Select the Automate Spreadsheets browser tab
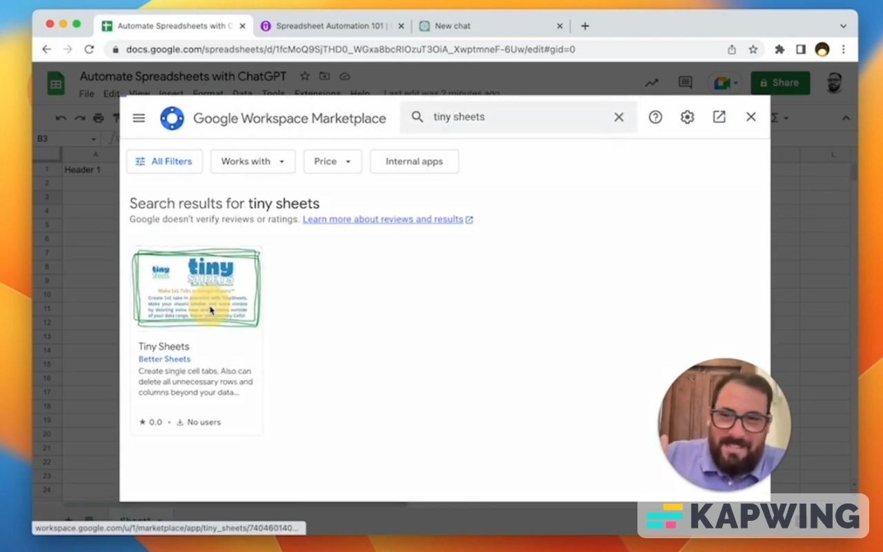Viewport: 883px width, 552px height. [173, 26]
